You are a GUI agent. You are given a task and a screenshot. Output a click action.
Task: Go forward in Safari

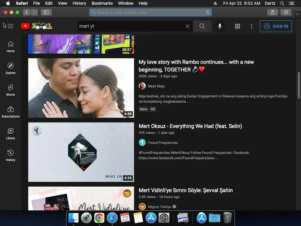coord(34,12)
